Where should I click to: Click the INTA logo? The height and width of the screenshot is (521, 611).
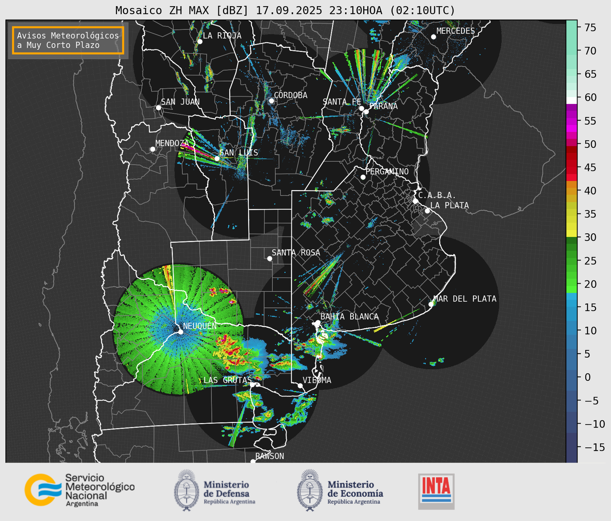436,491
